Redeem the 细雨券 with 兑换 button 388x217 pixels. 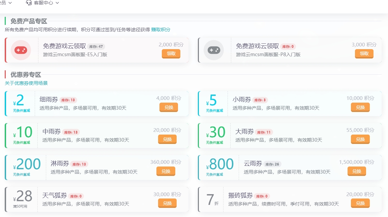coord(169,107)
